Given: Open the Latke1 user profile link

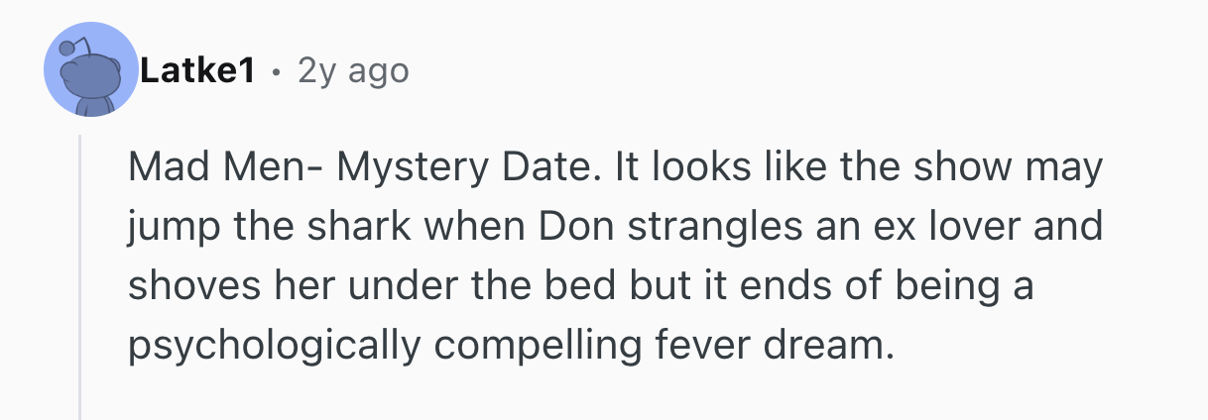Looking at the screenshot, I should (x=197, y=71).
